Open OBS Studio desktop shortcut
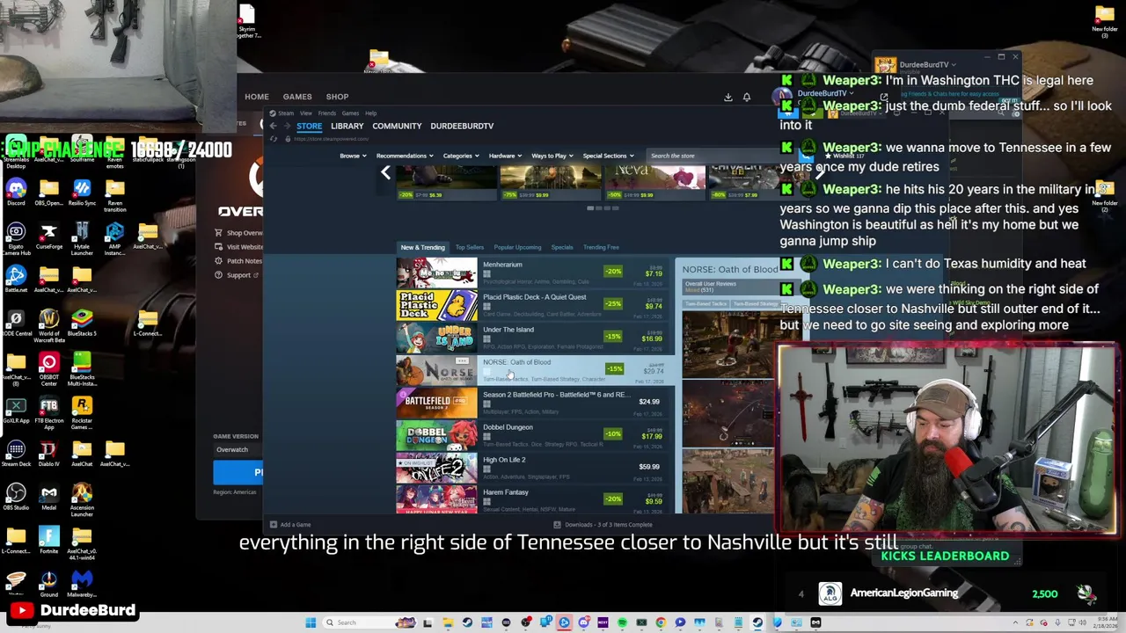Image resolution: width=1126 pixels, height=633 pixels. pyautogui.click(x=16, y=497)
